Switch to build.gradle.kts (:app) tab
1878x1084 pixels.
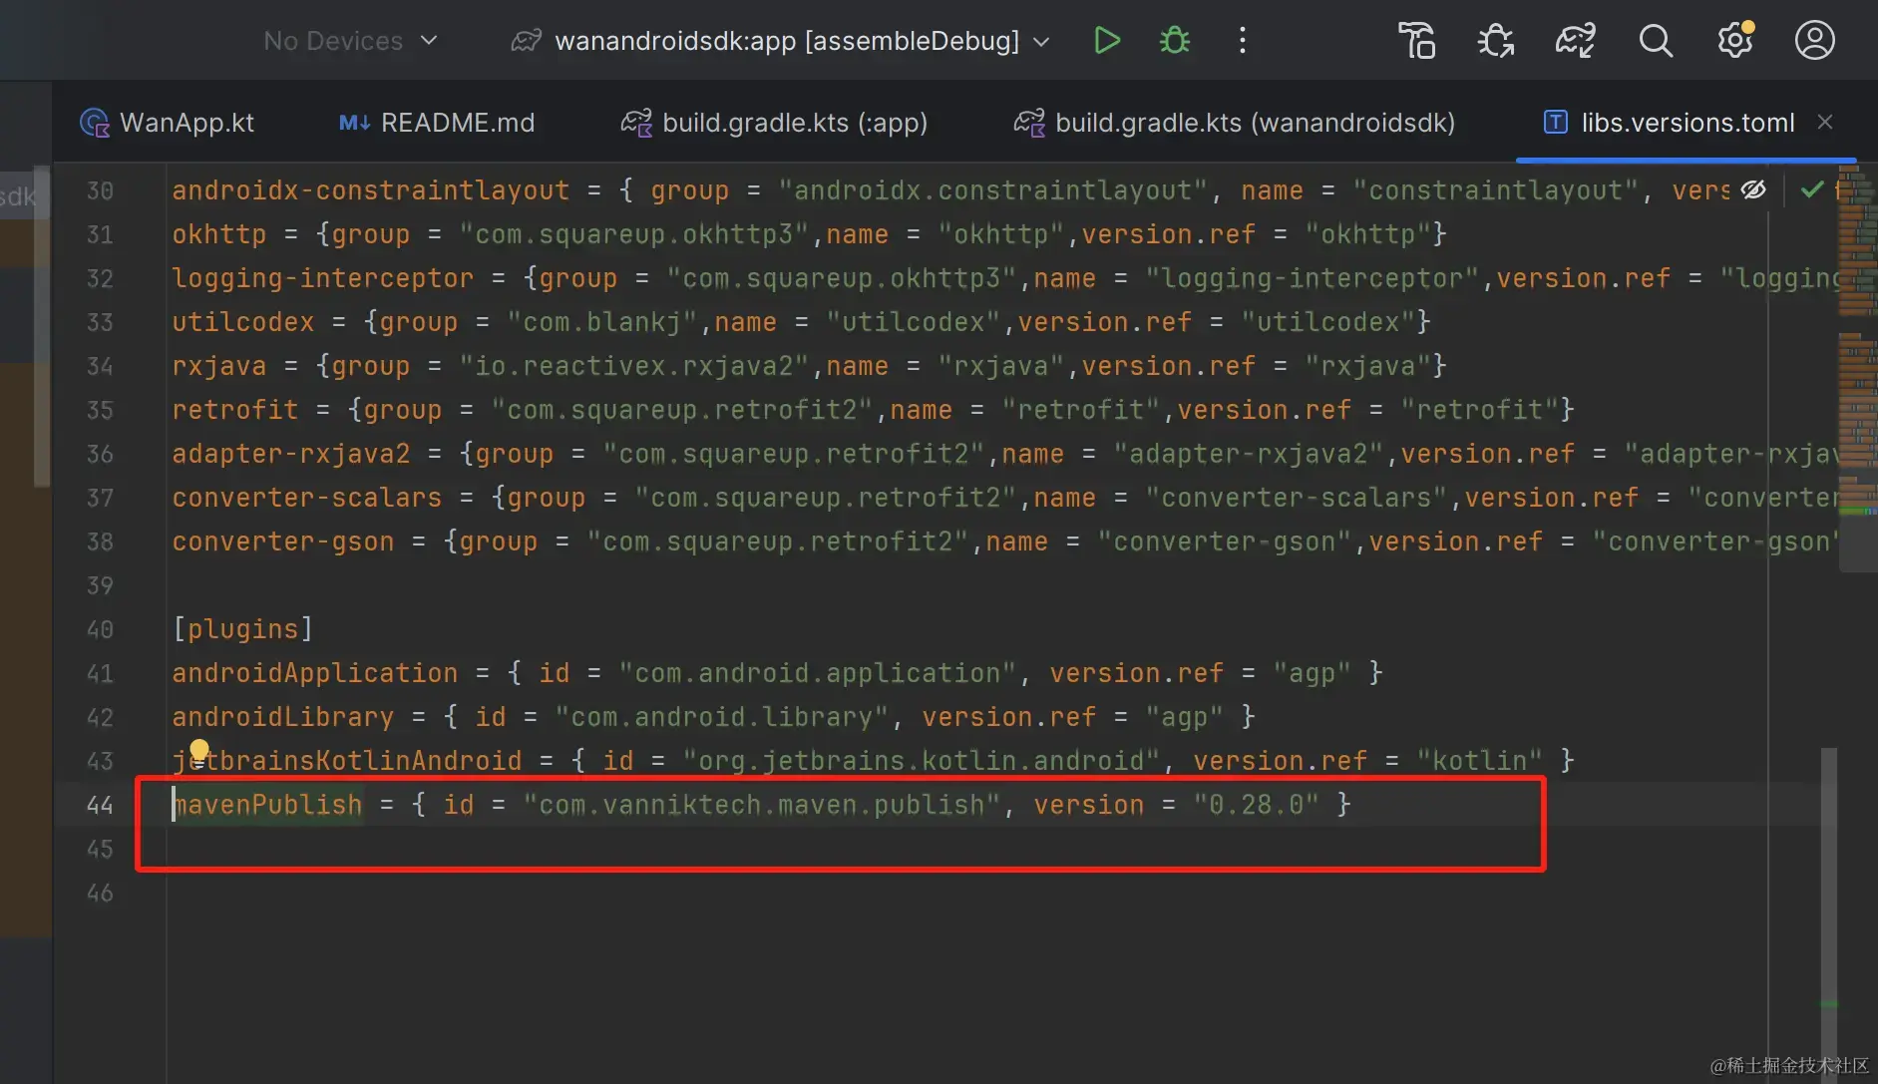774,123
